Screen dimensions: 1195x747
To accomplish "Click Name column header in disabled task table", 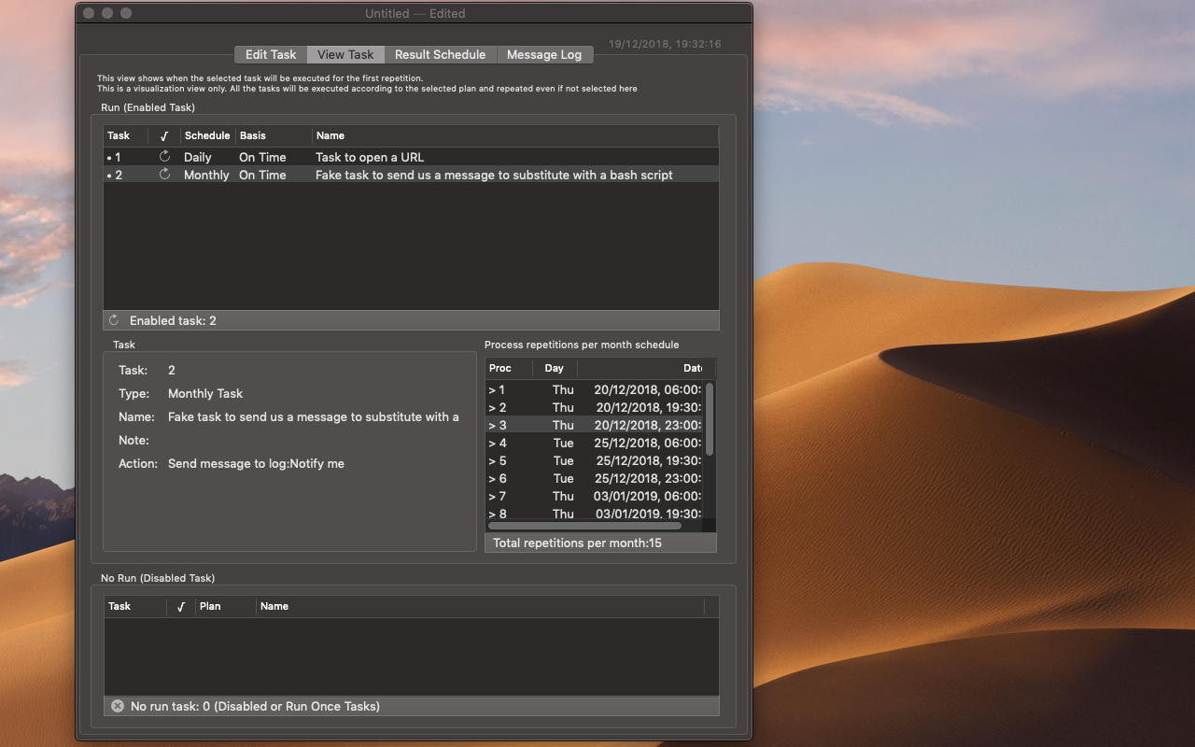I will point(479,606).
